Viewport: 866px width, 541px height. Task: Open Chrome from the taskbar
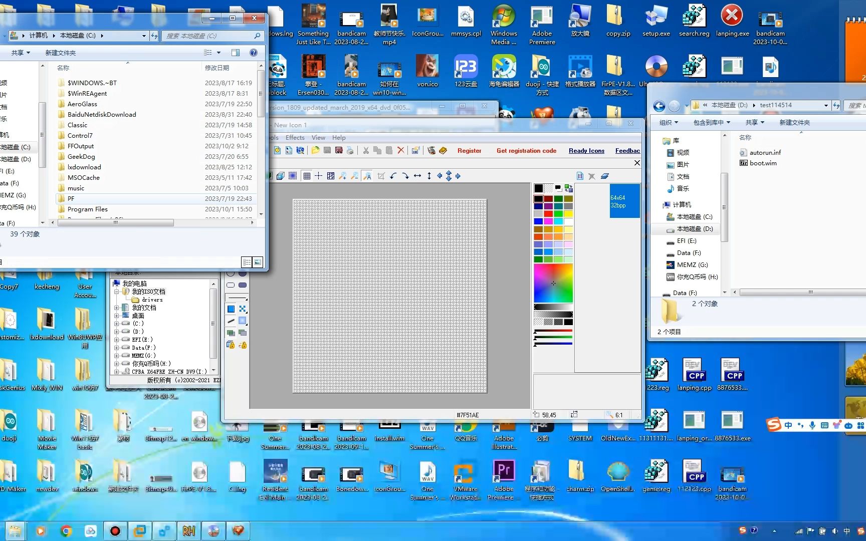[66, 531]
